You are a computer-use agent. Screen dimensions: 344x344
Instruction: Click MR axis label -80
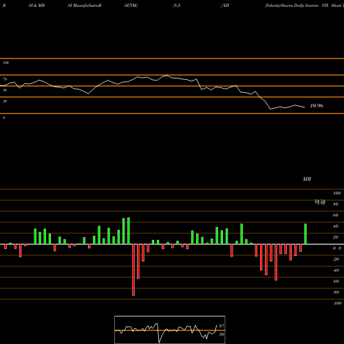coord(336,292)
